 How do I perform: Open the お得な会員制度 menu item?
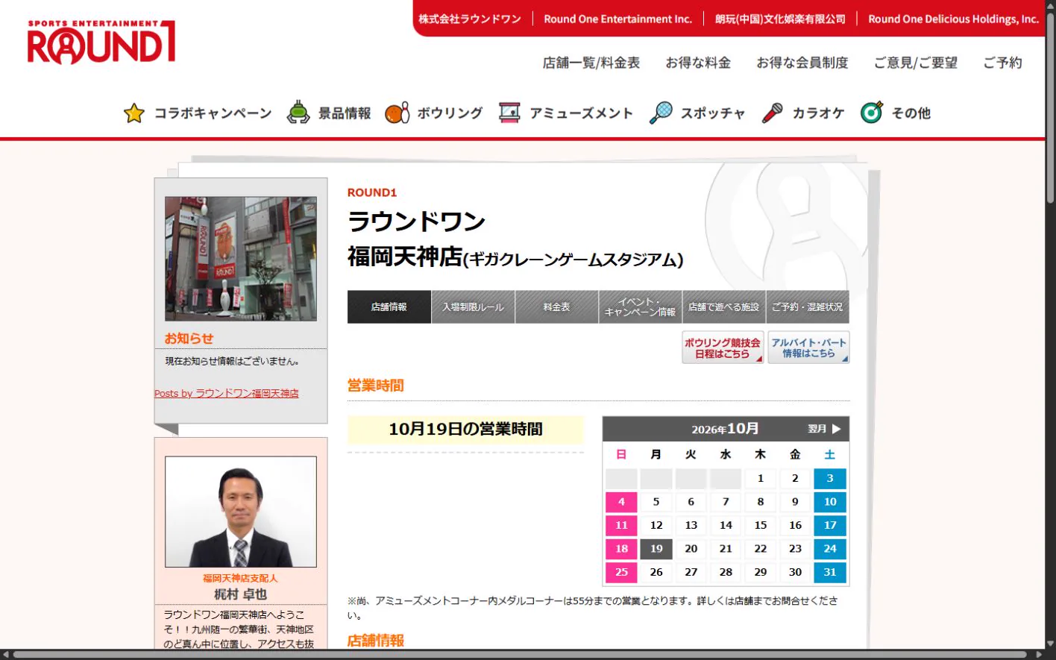pyautogui.click(x=802, y=63)
